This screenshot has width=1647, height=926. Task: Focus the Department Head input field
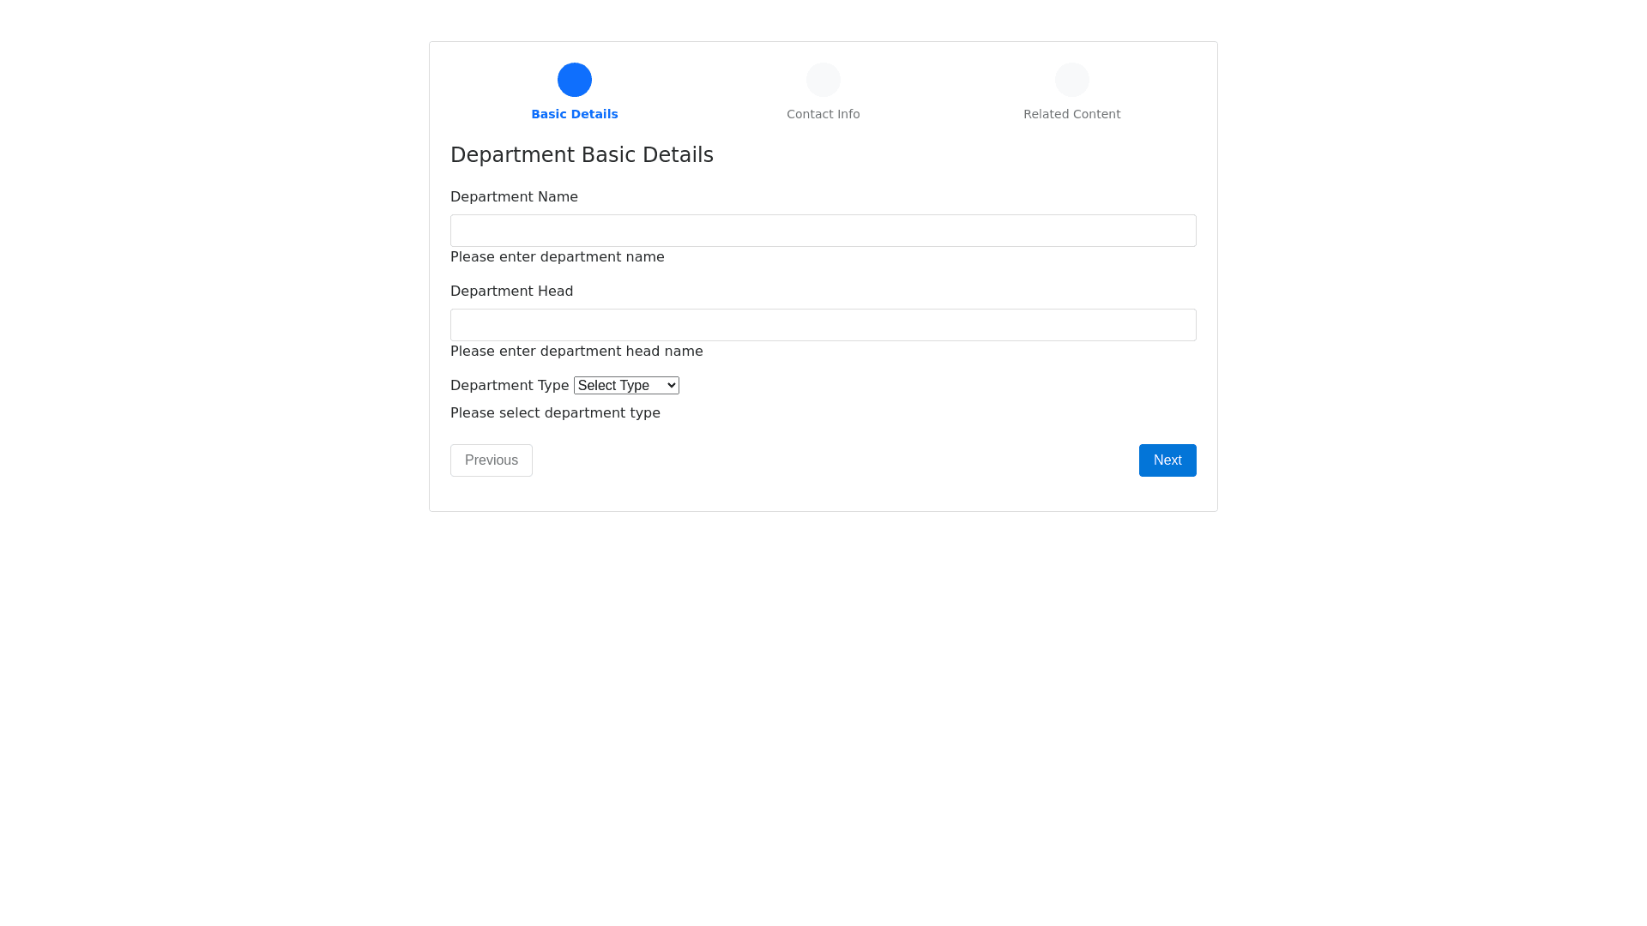click(x=823, y=325)
